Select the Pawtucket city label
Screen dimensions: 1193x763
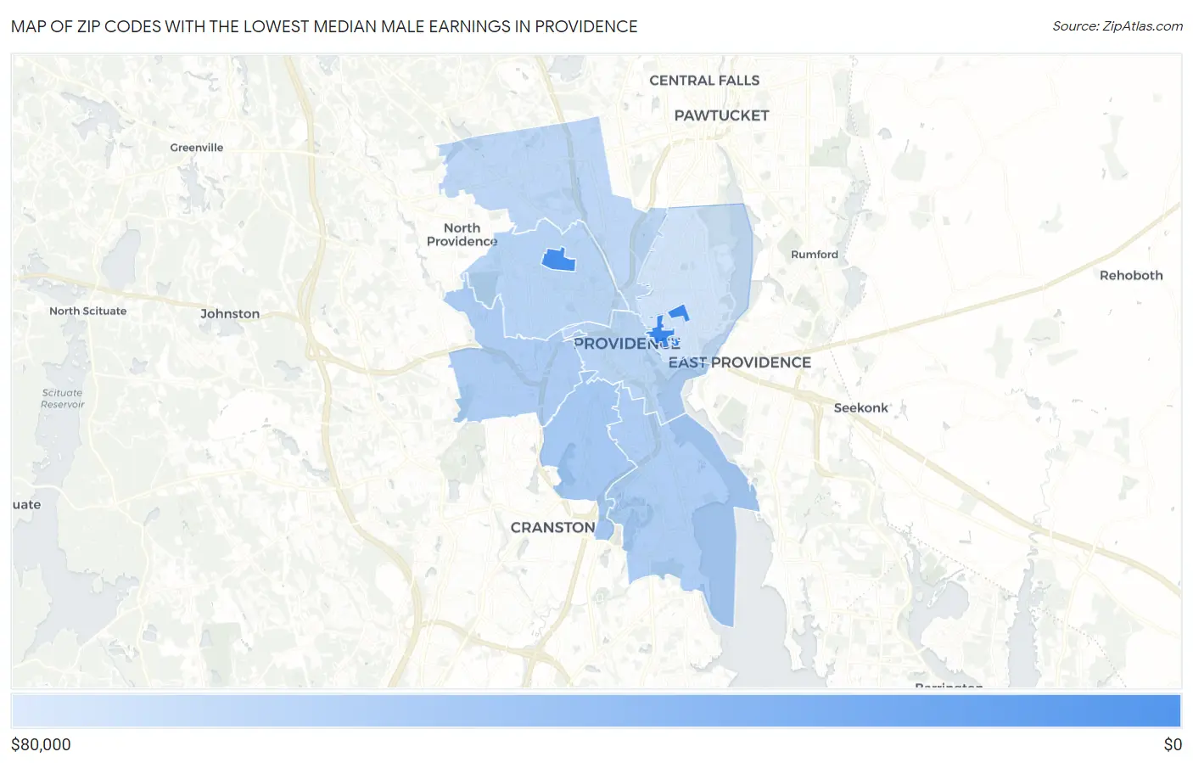[x=721, y=115]
